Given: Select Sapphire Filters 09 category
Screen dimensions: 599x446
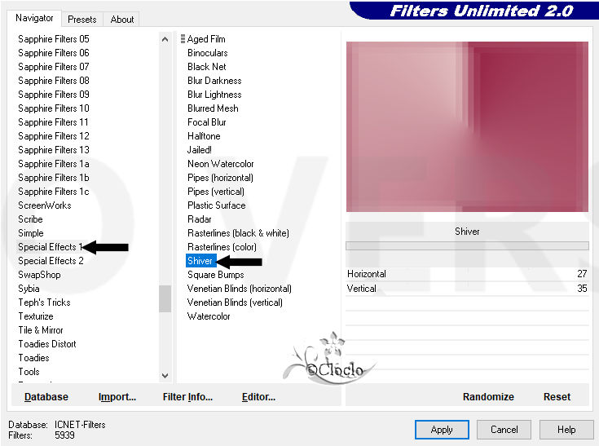Looking at the screenshot, I should pyautogui.click(x=54, y=95).
